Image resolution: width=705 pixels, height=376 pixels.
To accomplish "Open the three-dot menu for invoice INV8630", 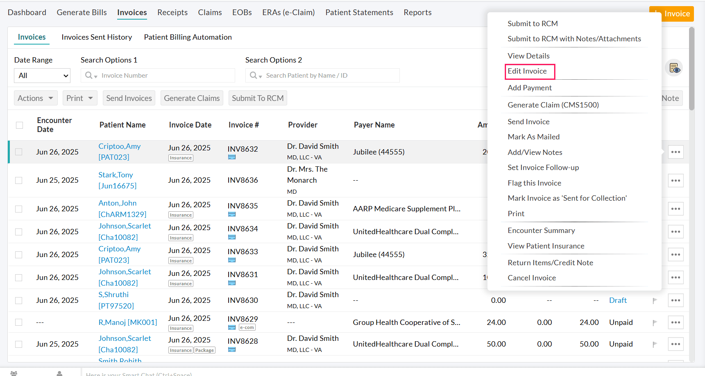I will pyautogui.click(x=676, y=300).
